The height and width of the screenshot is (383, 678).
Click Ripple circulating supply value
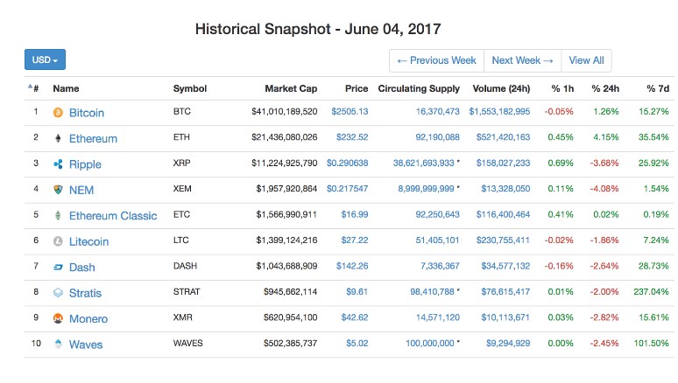click(423, 163)
